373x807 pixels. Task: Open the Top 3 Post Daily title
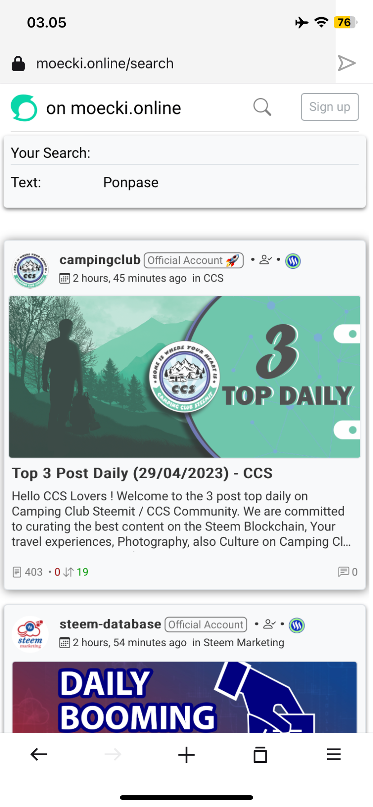point(142,473)
